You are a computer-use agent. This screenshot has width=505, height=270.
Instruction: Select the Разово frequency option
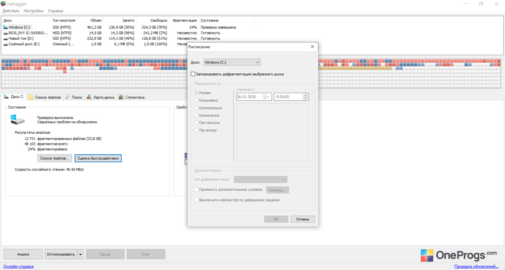pyautogui.click(x=196, y=93)
